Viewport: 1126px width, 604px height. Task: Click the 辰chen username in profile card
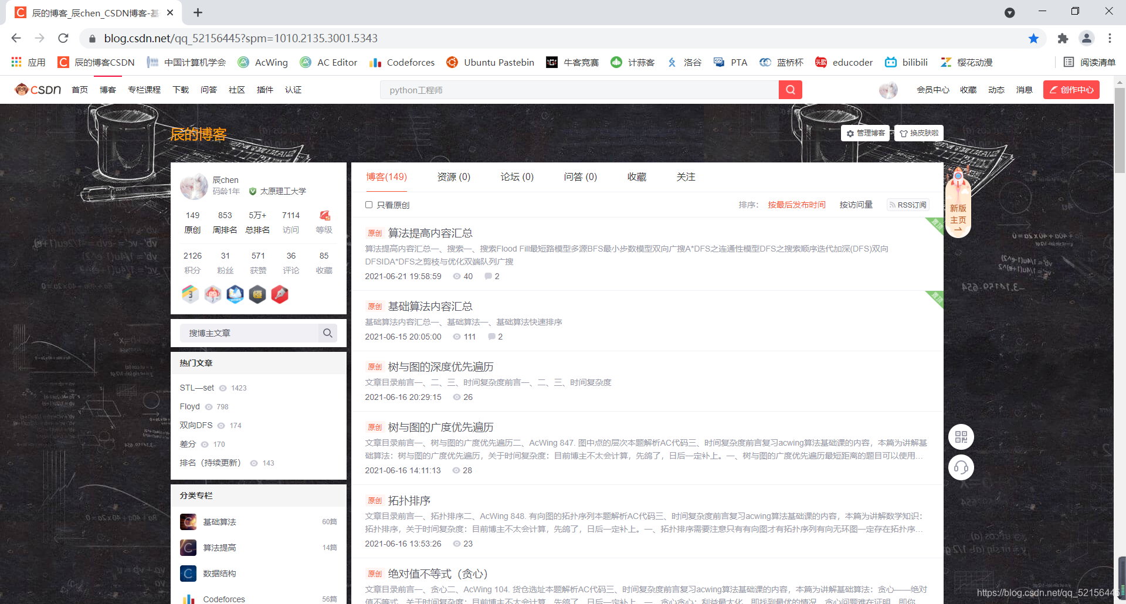coord(226,179)
